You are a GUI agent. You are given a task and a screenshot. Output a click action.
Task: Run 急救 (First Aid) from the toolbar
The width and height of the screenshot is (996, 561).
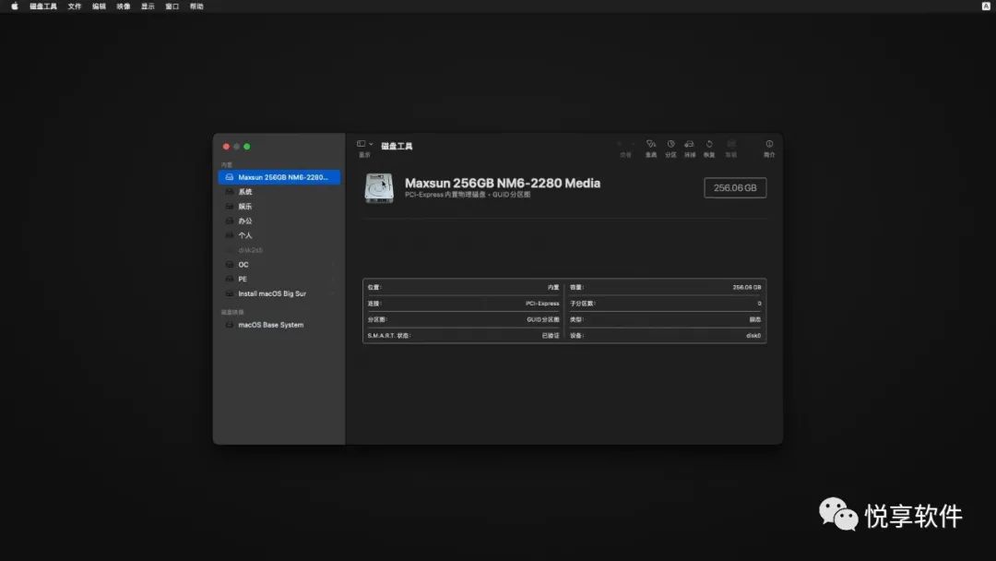coord(651,148)
